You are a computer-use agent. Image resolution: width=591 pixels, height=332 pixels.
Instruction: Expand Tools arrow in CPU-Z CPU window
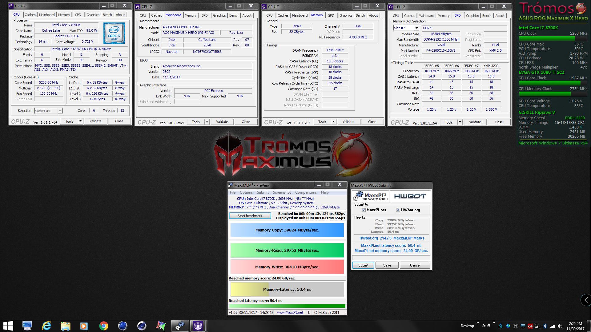click(x=80, y=121)
